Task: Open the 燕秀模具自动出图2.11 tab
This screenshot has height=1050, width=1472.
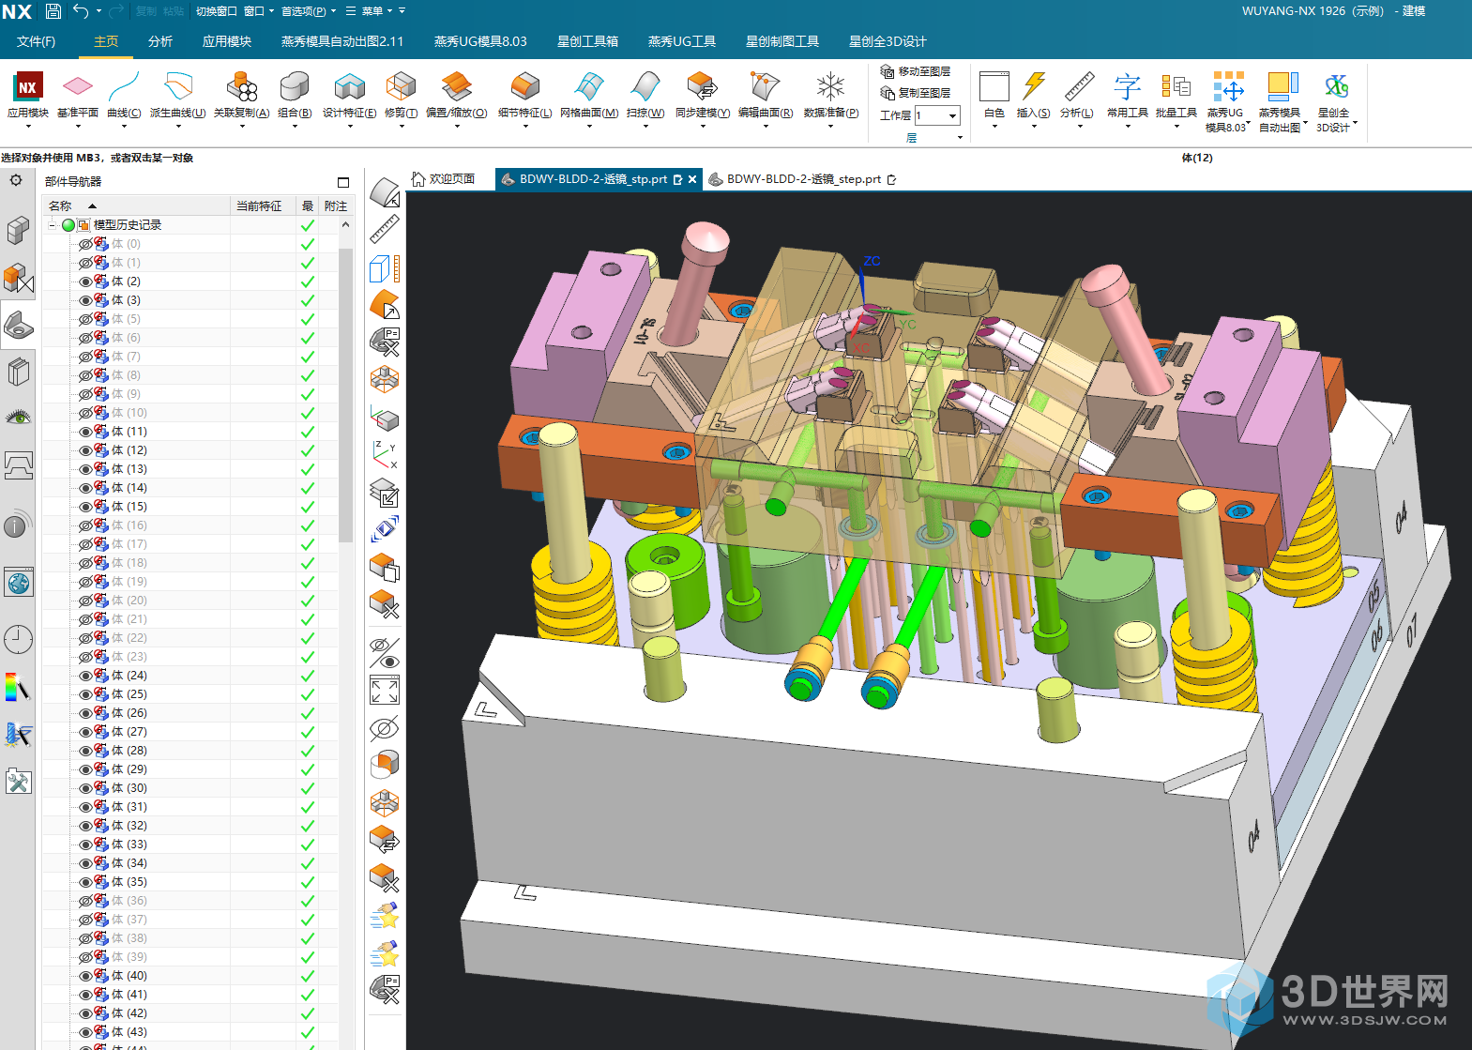Action: pos(342,41)
